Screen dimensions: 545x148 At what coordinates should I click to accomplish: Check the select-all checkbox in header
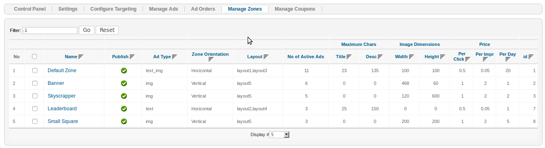point(34,57)
